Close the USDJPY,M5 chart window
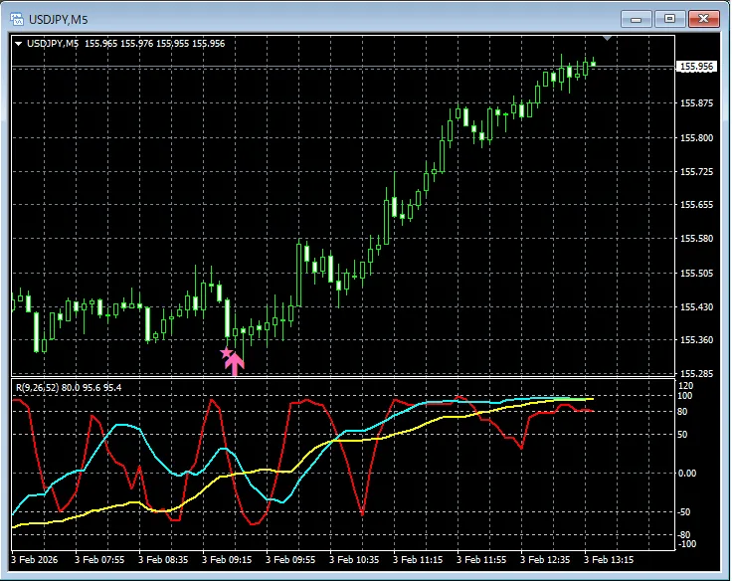The image size is (732, 581). (704, 19)
